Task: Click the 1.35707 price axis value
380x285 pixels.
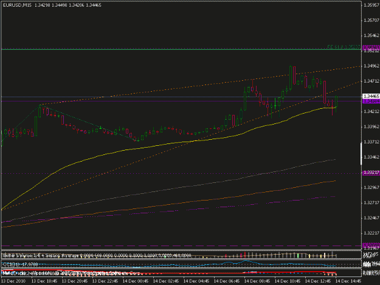Action: coord(371,20)
